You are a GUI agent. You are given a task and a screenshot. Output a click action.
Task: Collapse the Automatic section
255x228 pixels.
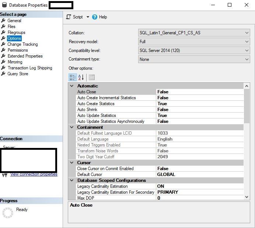(x=72, y=86)
